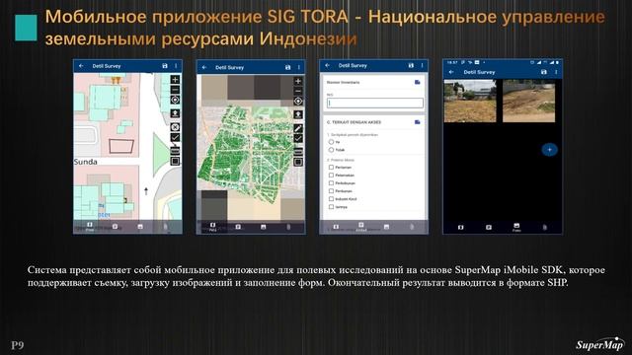Open first field photo with building
Viewport: 632px width, 355px height.
pos(470,101)
